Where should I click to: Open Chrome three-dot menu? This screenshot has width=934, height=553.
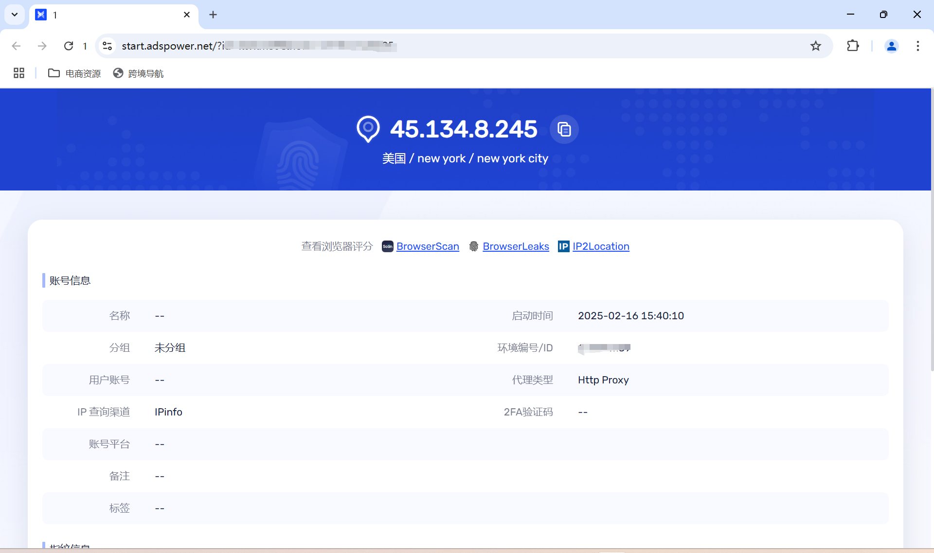pyautogui.click(x=918, y=46)
